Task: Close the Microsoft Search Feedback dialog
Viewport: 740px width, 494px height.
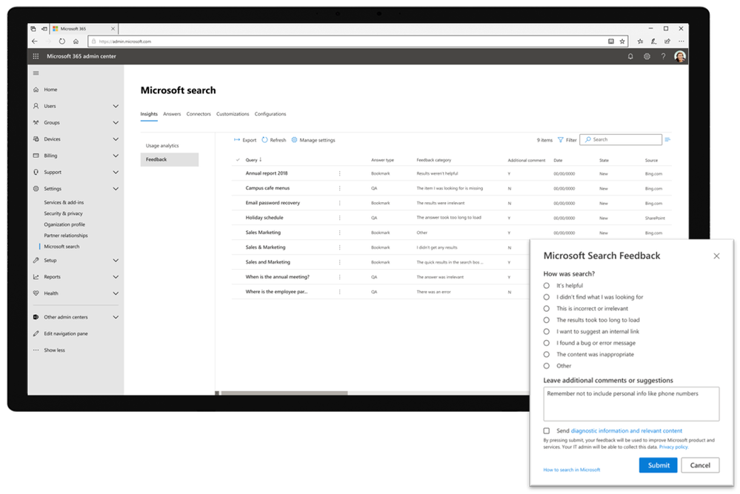Action: [716, 256]
